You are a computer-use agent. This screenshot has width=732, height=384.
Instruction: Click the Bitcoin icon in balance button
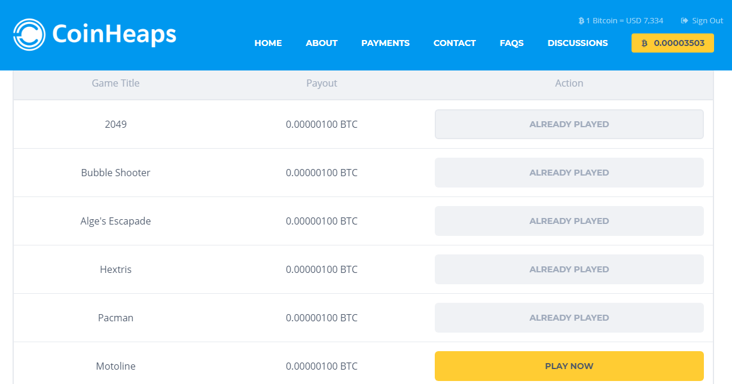644,44
